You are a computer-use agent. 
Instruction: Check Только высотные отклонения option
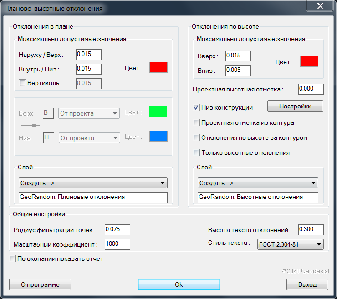(x=196, y=152)
